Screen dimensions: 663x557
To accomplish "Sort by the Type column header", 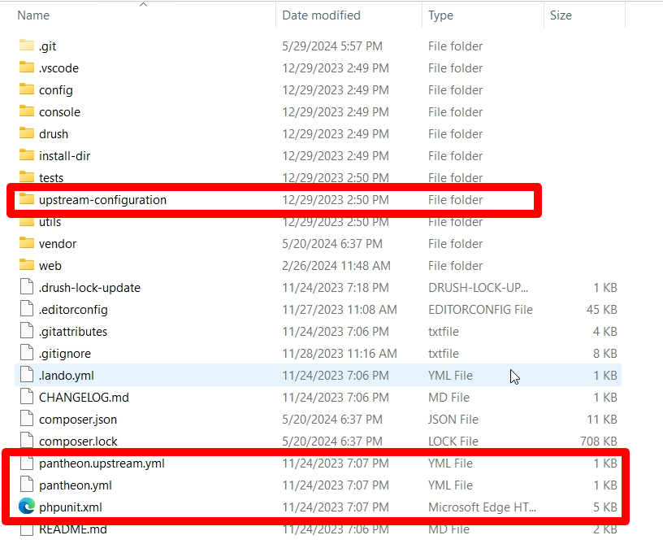I will pyautogui.click(x=440, y=15).
